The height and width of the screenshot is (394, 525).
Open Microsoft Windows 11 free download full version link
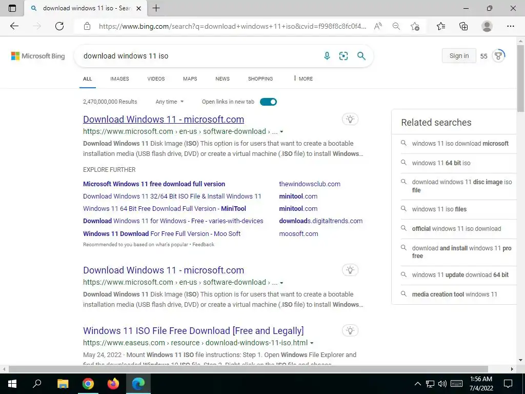click(x=154, y=184)
